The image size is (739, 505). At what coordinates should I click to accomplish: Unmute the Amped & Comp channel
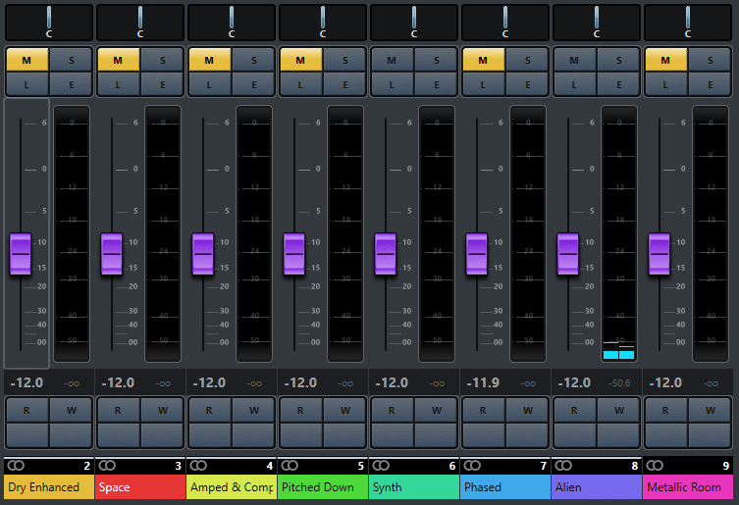(x=210, y=60)
